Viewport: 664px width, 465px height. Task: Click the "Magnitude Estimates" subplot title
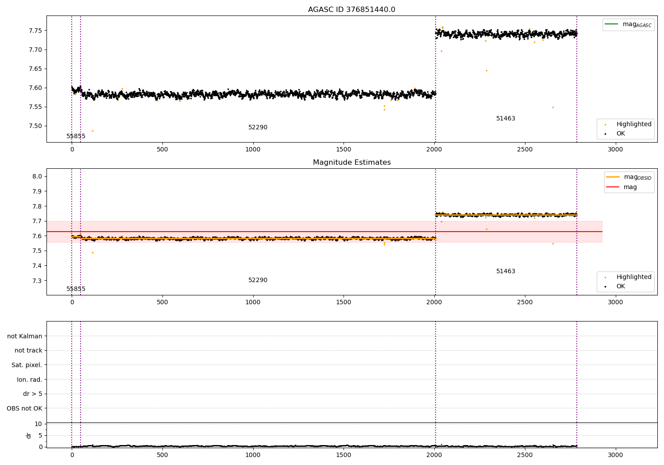(351, 163)
